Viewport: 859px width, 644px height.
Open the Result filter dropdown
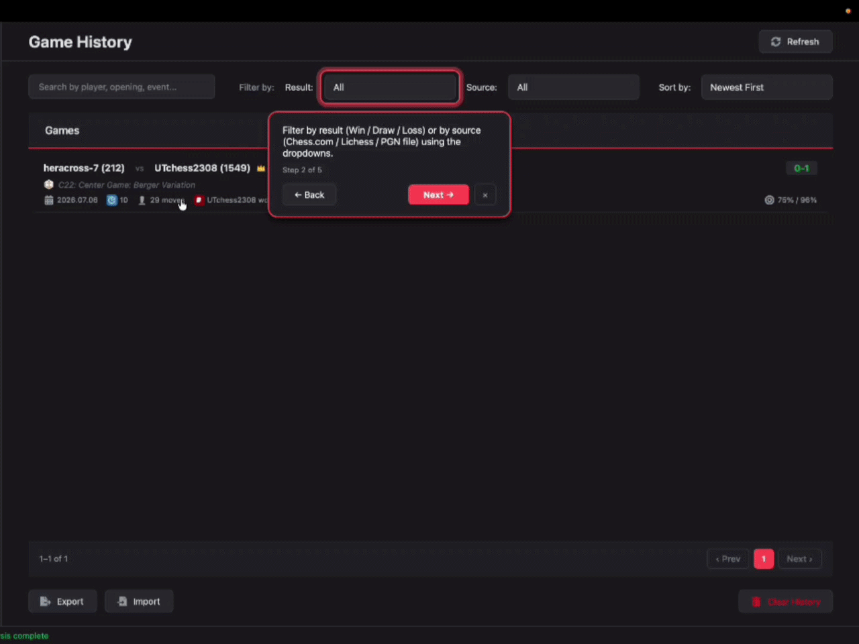[390, 87]
